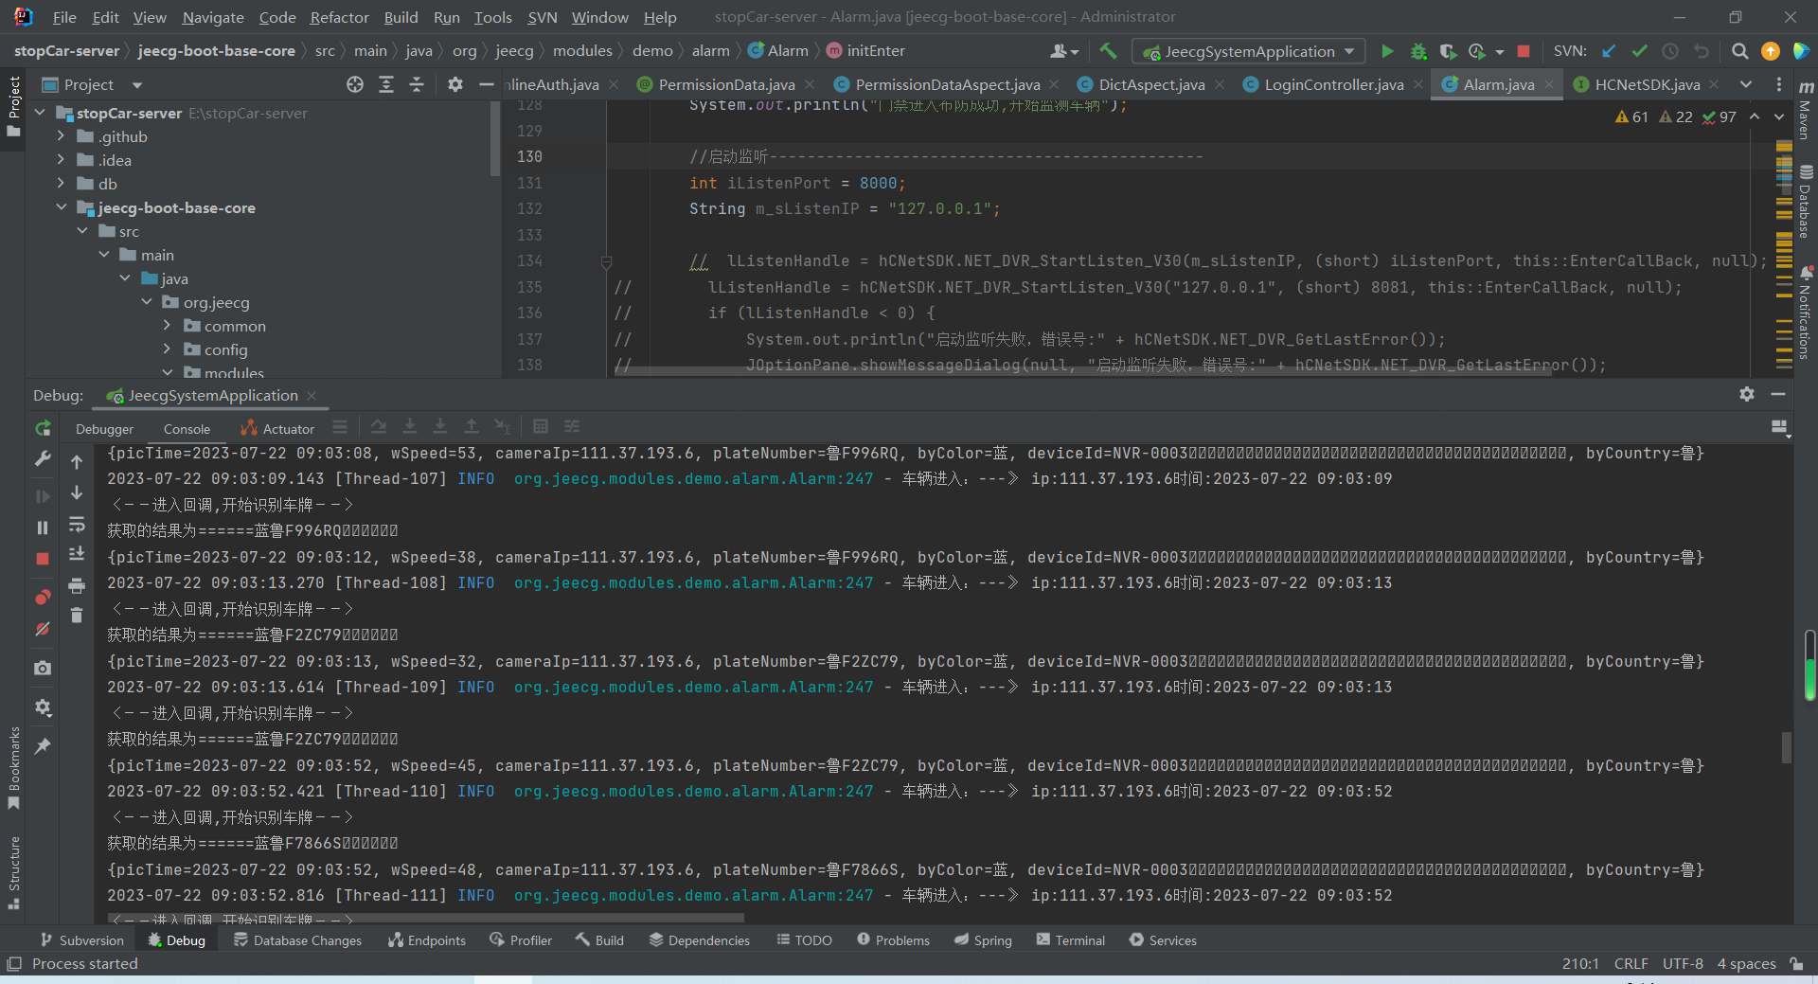
Task: Click console vertical scrollbar thumb
Action: [x=1786, y=748]
